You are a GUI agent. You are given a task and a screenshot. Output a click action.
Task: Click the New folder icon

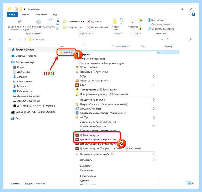pos(115,22)
